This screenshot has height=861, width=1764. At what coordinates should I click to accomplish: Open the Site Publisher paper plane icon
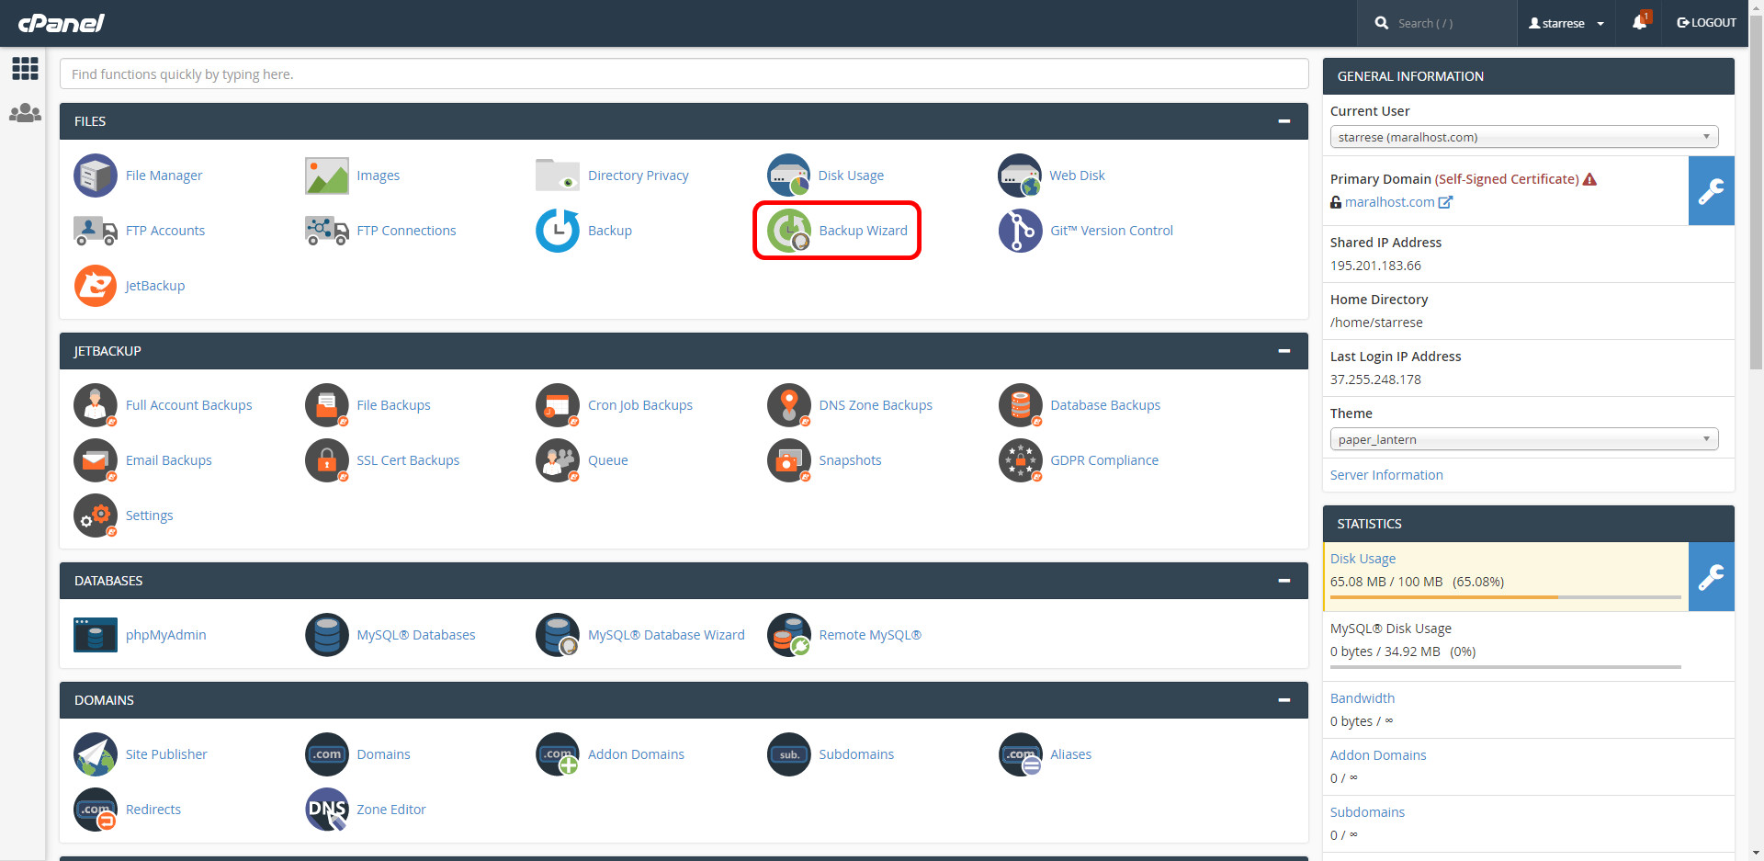(x=96, y=754)
